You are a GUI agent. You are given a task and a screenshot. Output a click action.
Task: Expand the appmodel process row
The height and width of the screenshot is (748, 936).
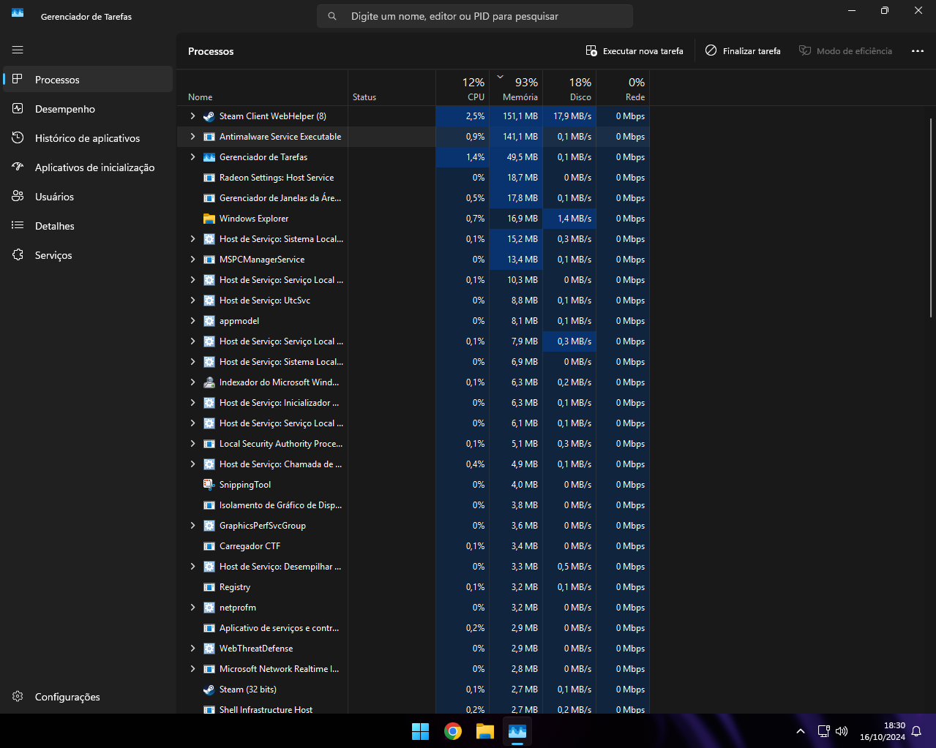coord(192,321)
